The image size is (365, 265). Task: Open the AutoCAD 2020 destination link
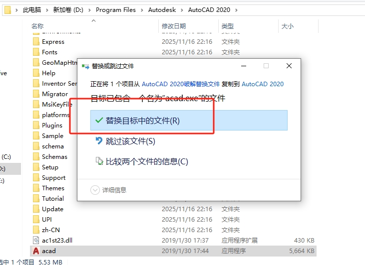(263, 84)
